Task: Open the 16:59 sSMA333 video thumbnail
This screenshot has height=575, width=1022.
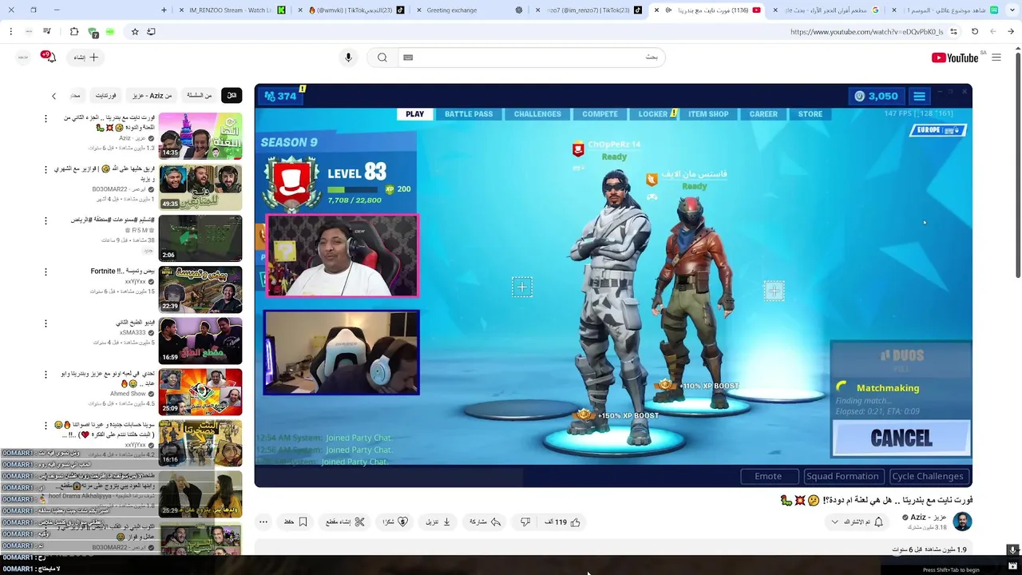Action: (x=200, y=341)
